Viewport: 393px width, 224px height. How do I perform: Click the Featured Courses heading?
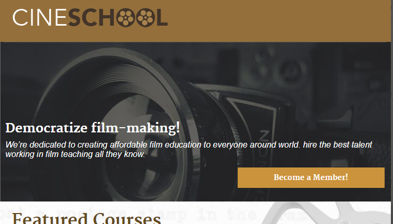point(87,218)
